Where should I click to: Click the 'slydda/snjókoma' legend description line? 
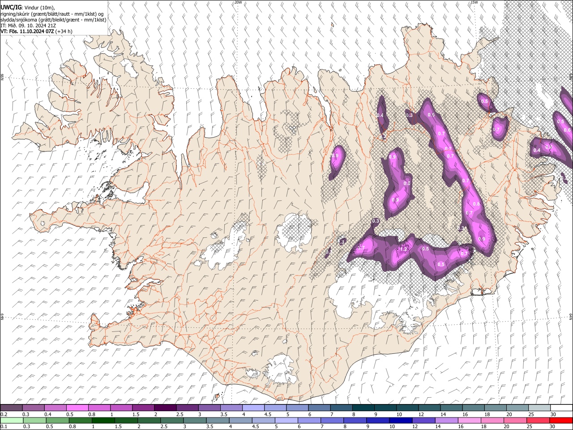(x=53, y=20)
